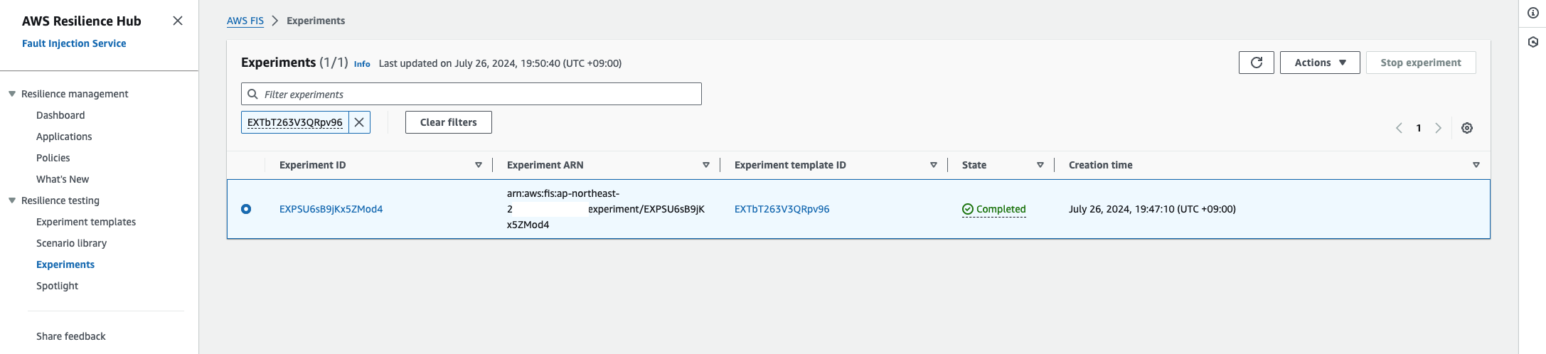Go to previous page arrow

pos(1399,128)
